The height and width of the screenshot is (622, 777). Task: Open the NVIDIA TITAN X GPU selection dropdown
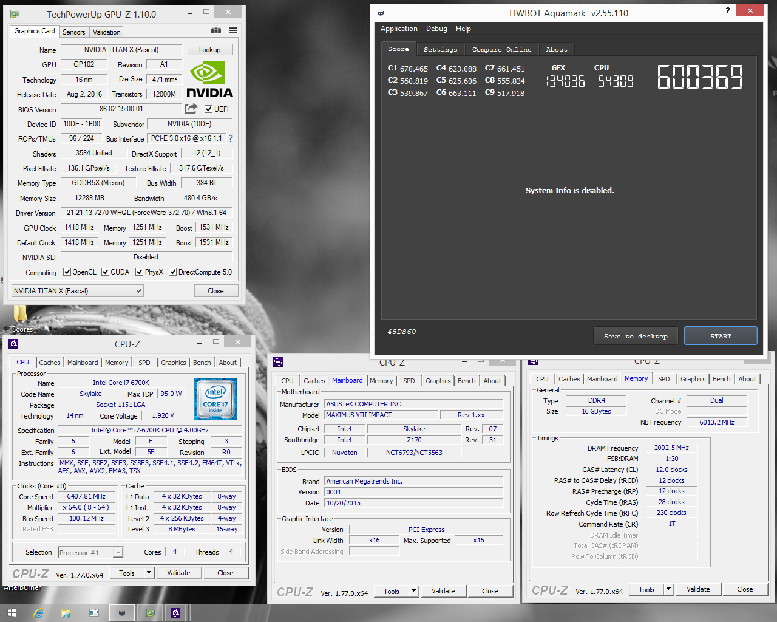coord(78,291)
